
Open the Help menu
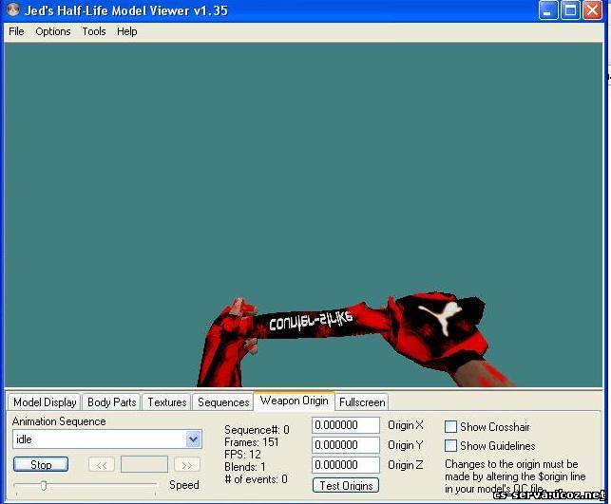click(127, 31)
